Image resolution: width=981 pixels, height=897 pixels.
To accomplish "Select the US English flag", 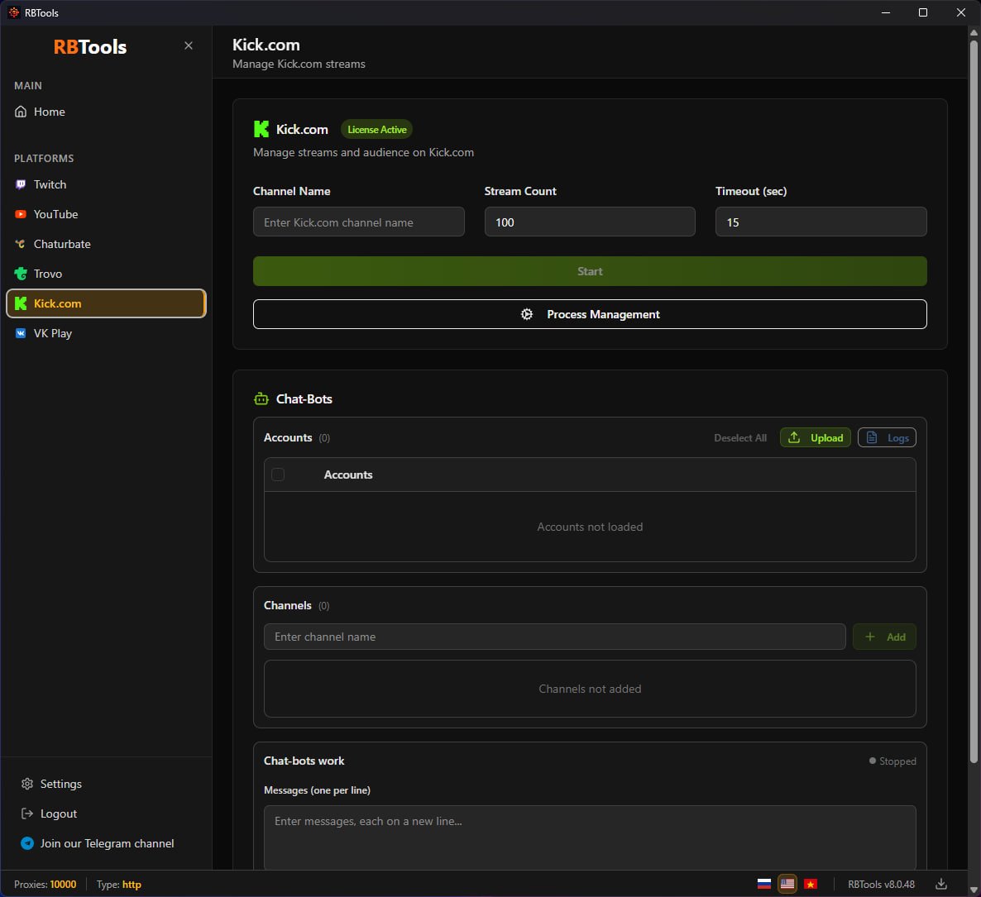I will [x=787, y=884].
